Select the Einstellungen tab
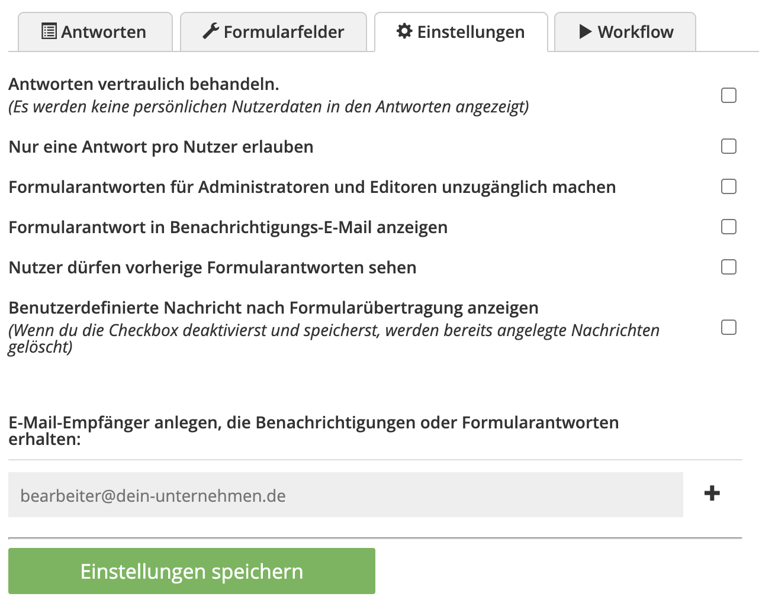Image resolution: width=759 pixels, height=600 pixels. 461,32
